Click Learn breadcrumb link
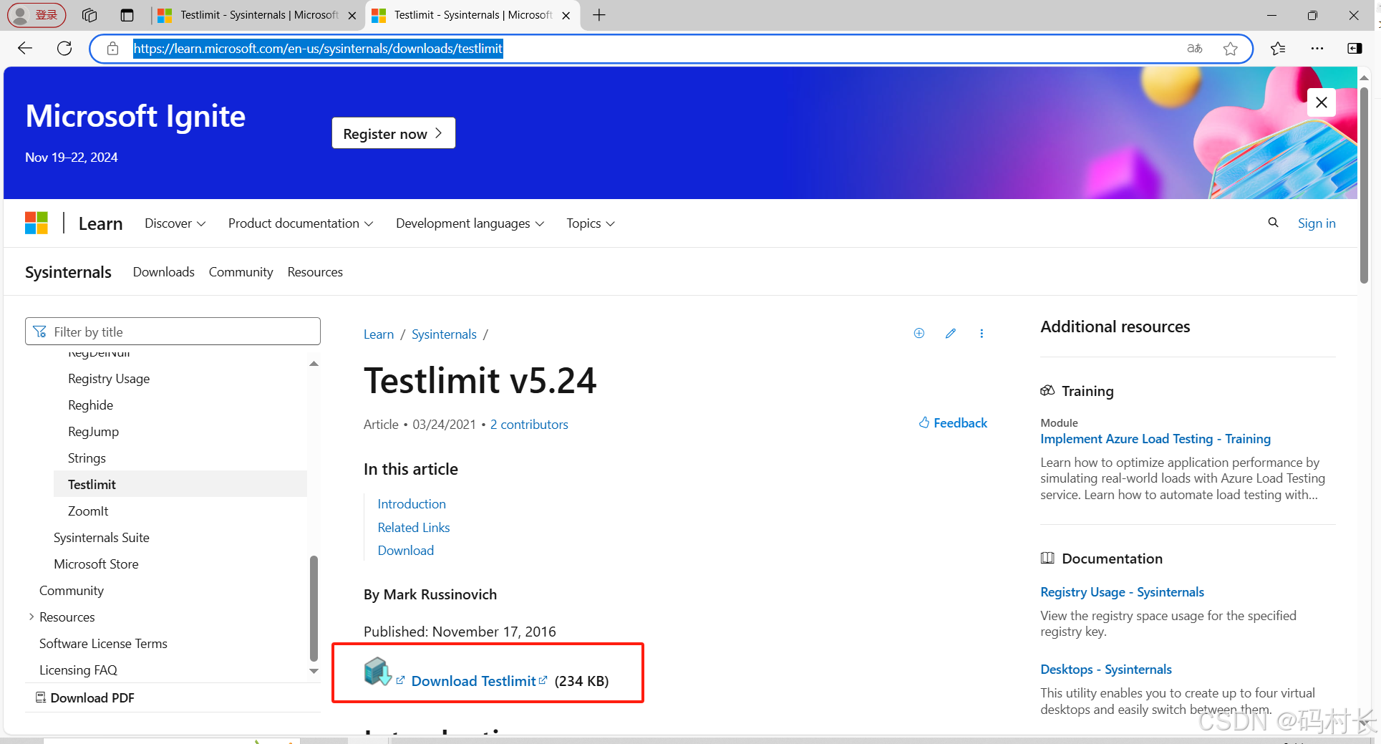Image resolution: width=1381 pixels, height=744 pixels. 379,334
